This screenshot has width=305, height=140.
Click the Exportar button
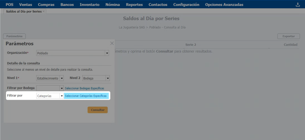(289, 36)
